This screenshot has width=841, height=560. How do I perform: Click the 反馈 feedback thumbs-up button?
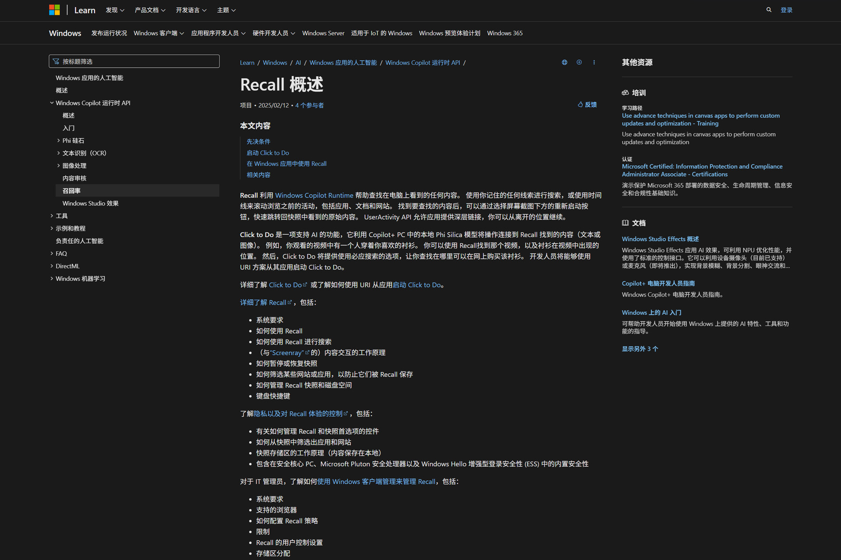587,105
